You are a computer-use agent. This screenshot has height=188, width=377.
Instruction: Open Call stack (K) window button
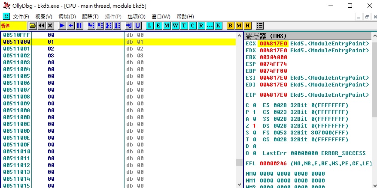219,26
